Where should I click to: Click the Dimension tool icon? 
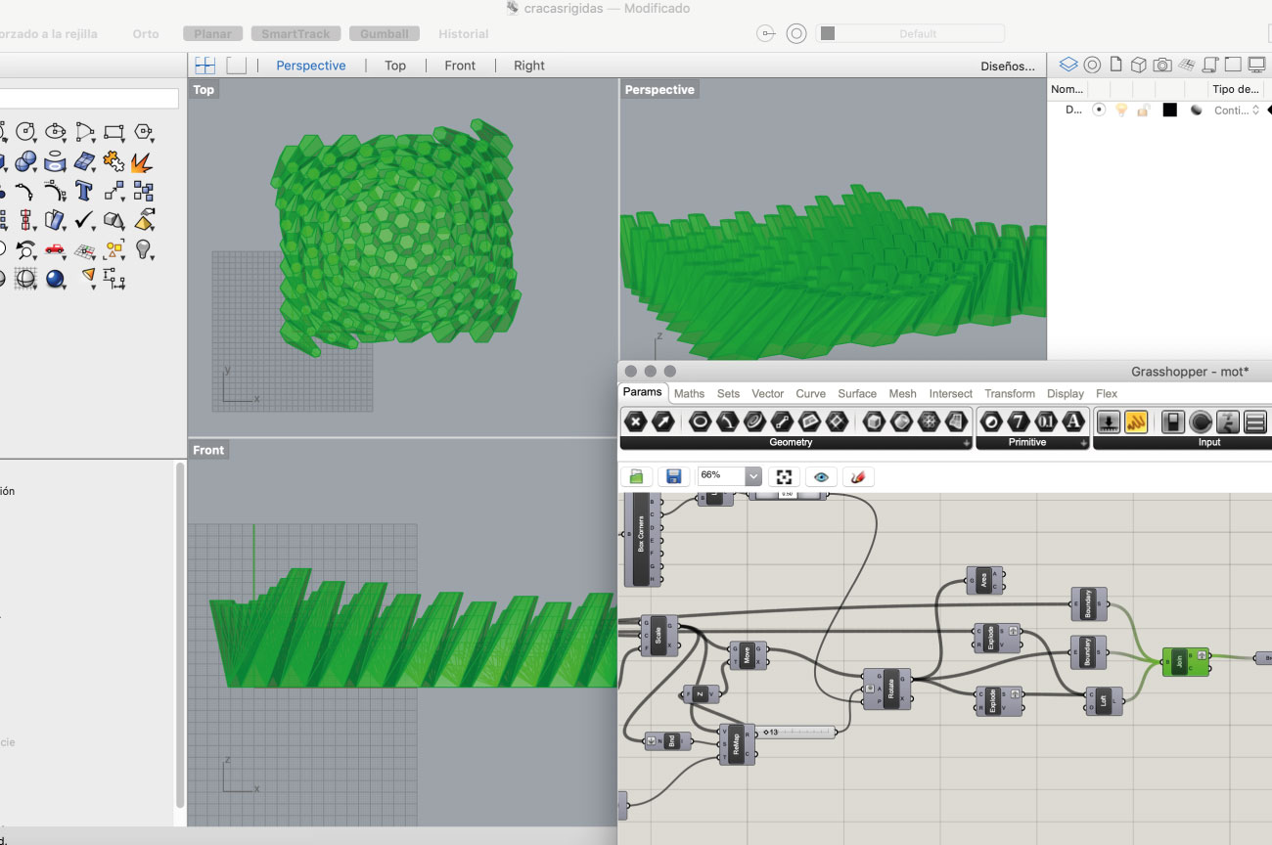[114, 279]
